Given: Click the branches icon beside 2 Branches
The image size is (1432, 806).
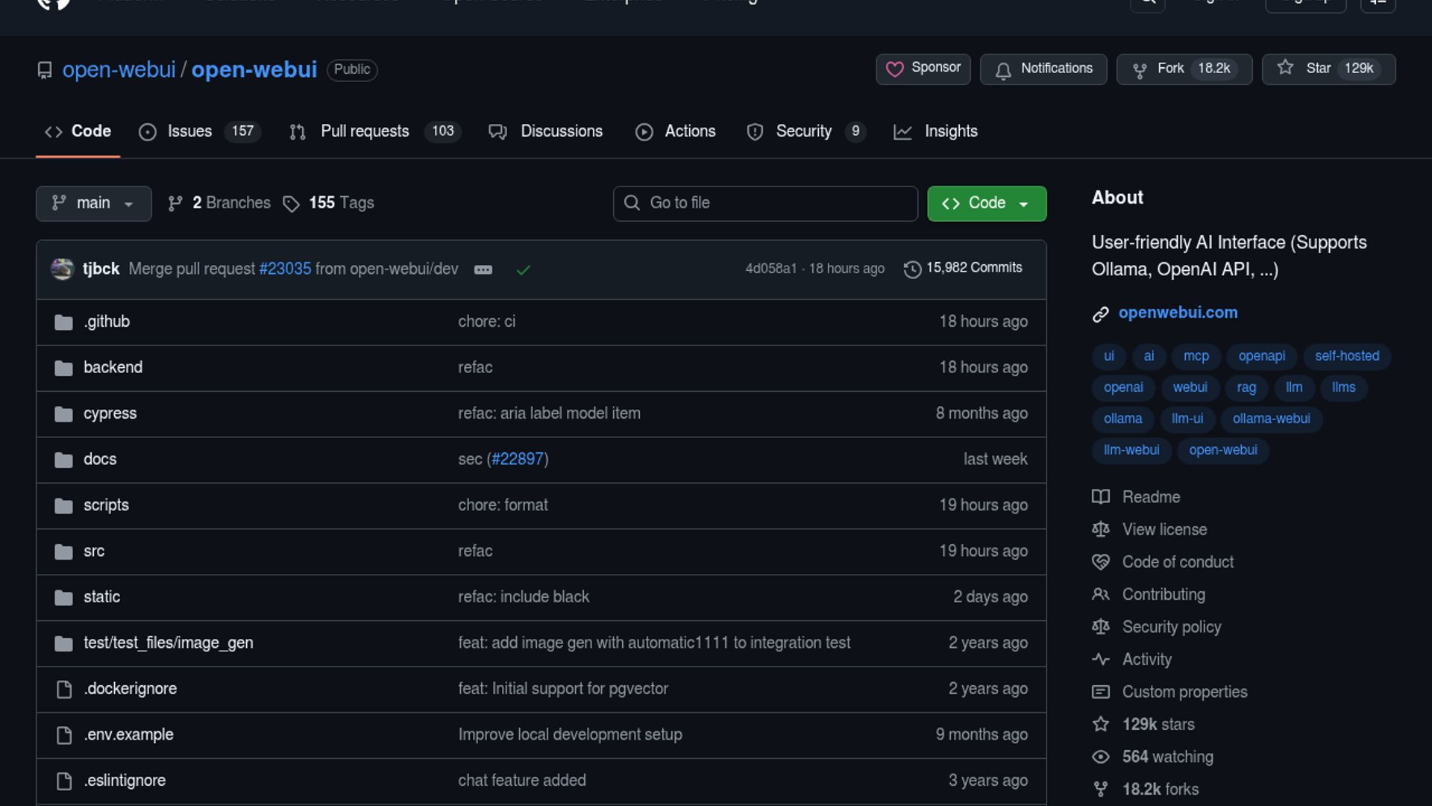Looking at the screenshot, I should click(x=175, y=204).
